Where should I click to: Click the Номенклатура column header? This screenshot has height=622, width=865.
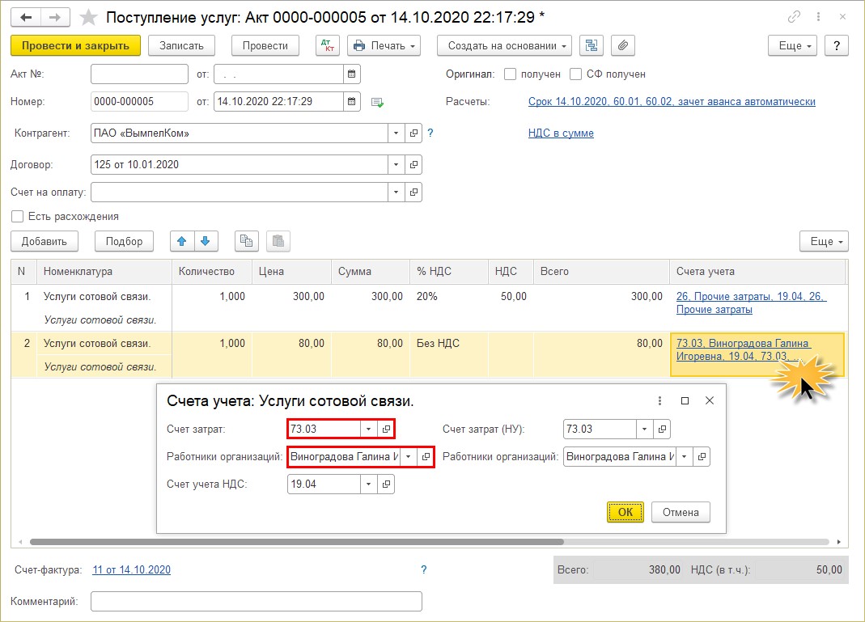[104, 271]
